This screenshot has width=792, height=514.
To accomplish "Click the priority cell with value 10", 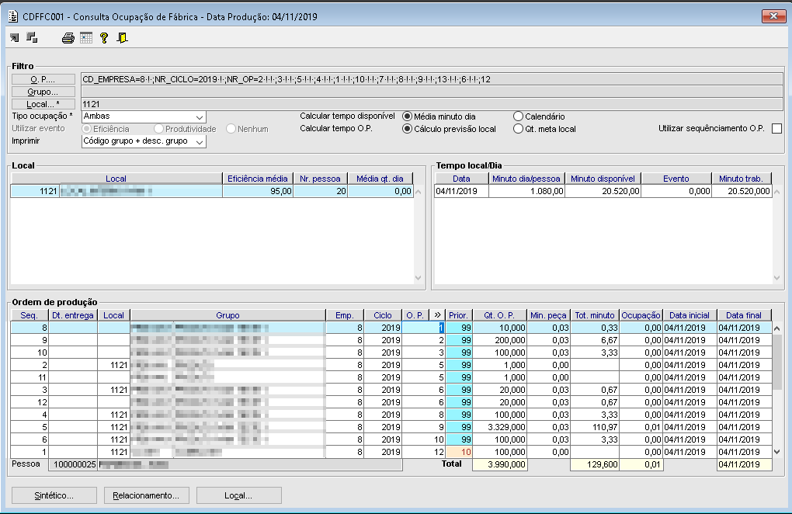I will click(x=459, y=452).
